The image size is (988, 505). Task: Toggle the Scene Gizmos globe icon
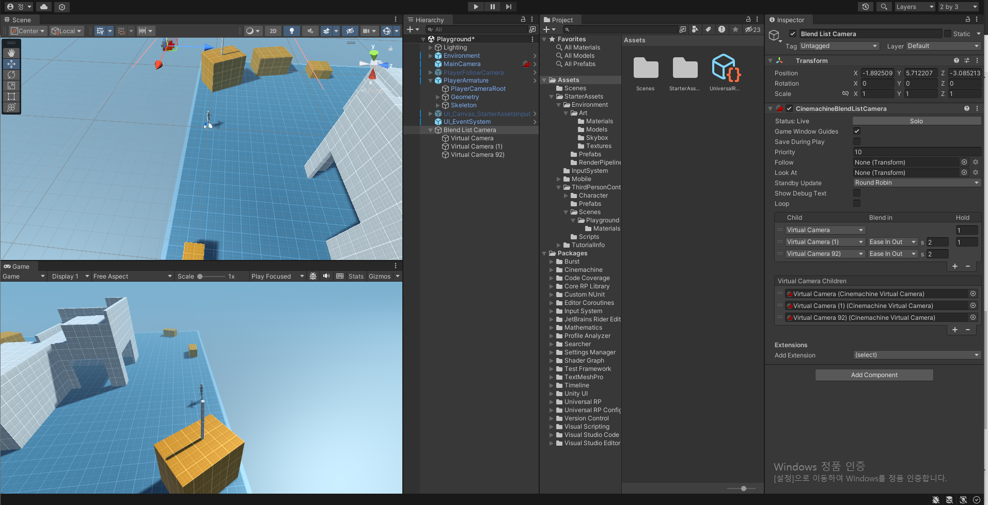click(x=386, y=31)
